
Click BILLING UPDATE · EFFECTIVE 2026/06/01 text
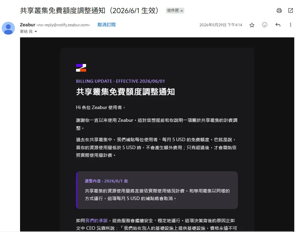click(120, 81)
